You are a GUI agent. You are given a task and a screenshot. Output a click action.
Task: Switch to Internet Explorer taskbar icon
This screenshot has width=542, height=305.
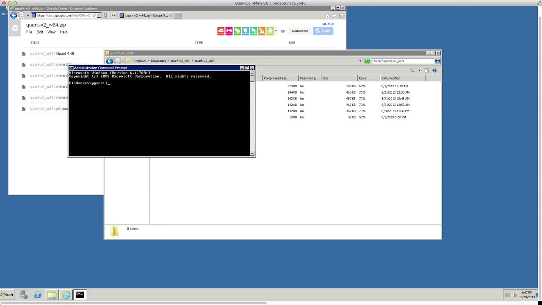point(66,295)
